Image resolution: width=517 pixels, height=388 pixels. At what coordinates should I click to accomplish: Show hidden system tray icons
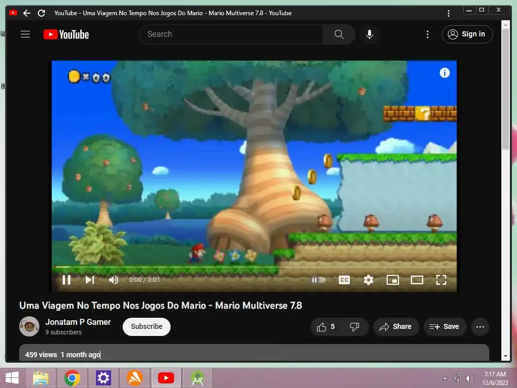click(445, 378)
